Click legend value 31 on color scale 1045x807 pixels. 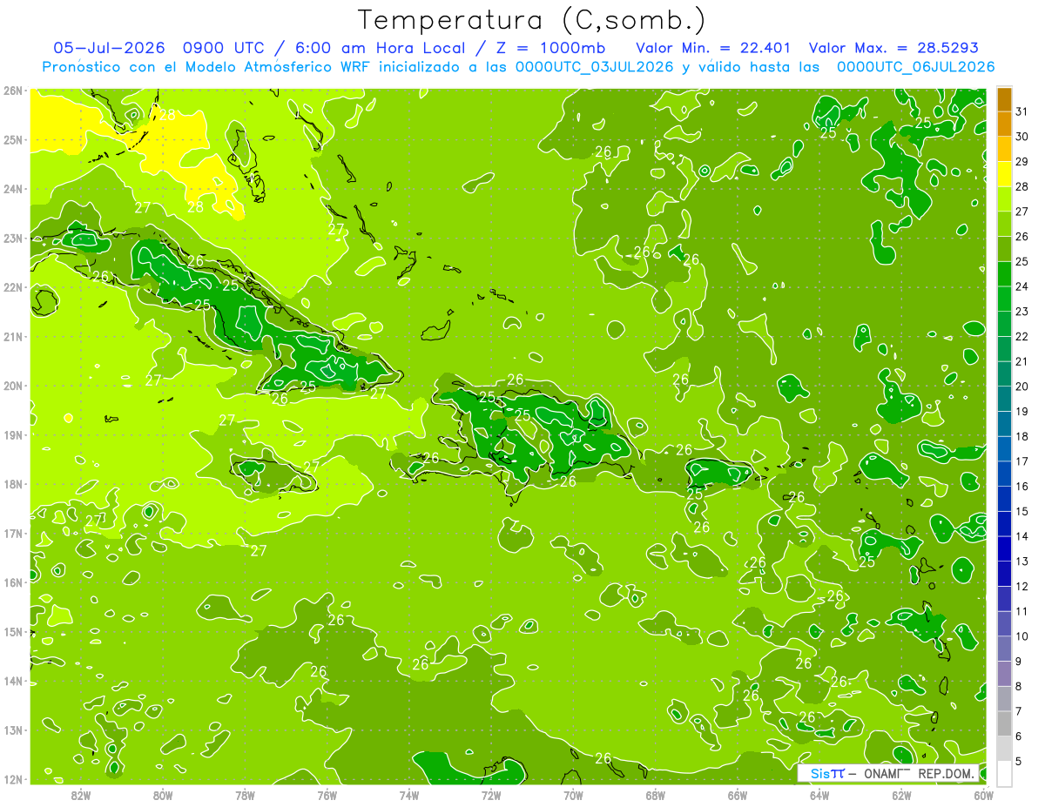[x=1021, y=111]
